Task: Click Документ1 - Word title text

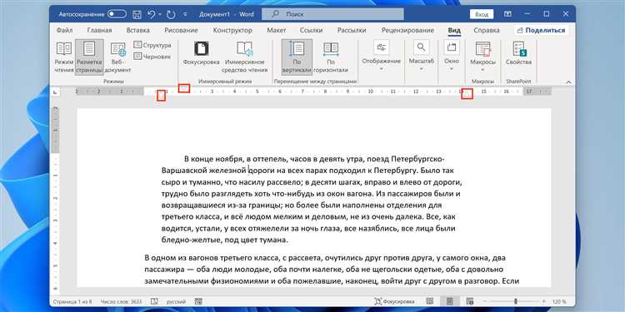Action: (x=227, y=14)
